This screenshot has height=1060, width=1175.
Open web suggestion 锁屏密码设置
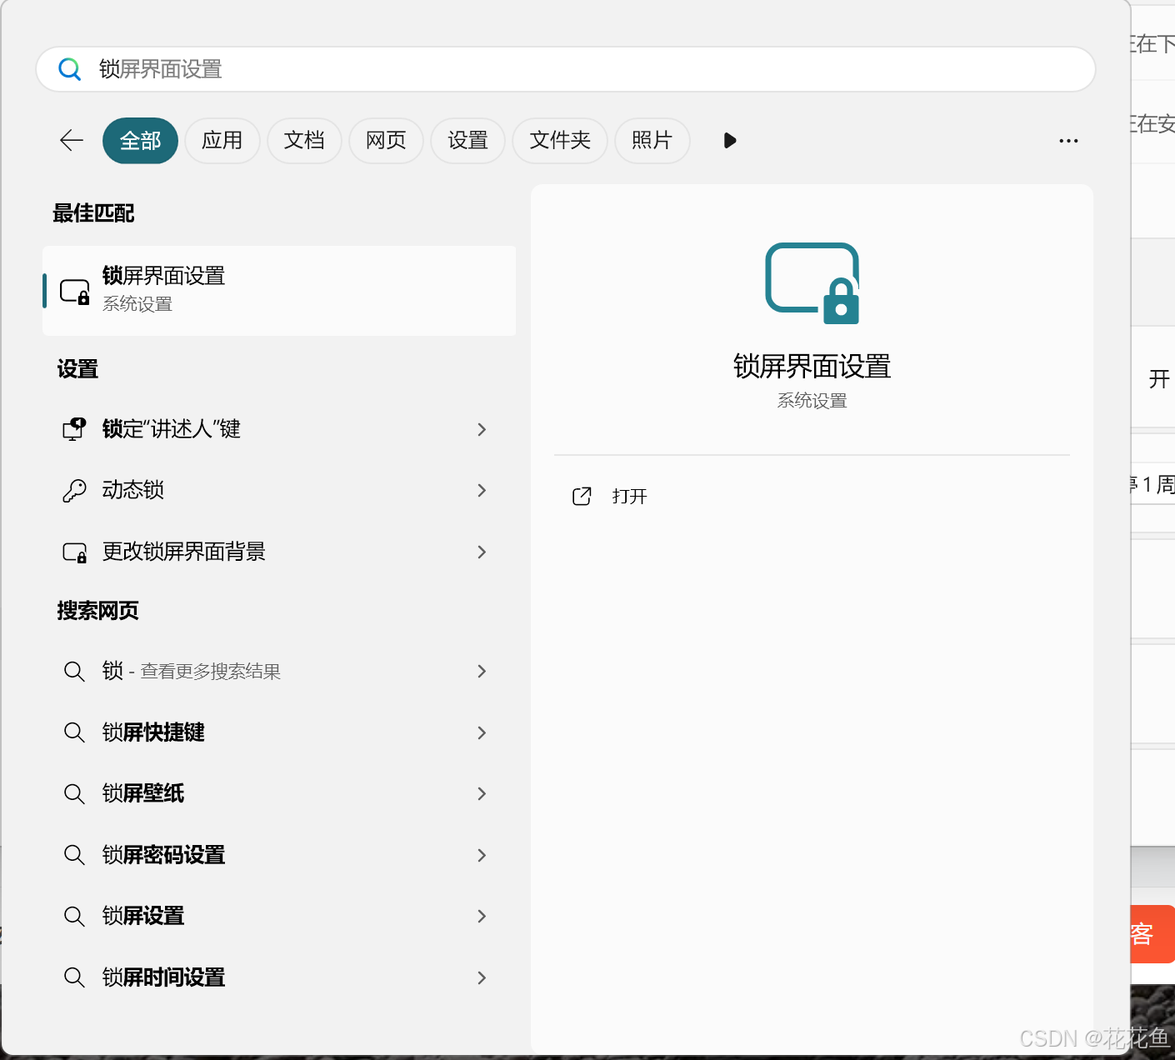click(x=279, y=855)
